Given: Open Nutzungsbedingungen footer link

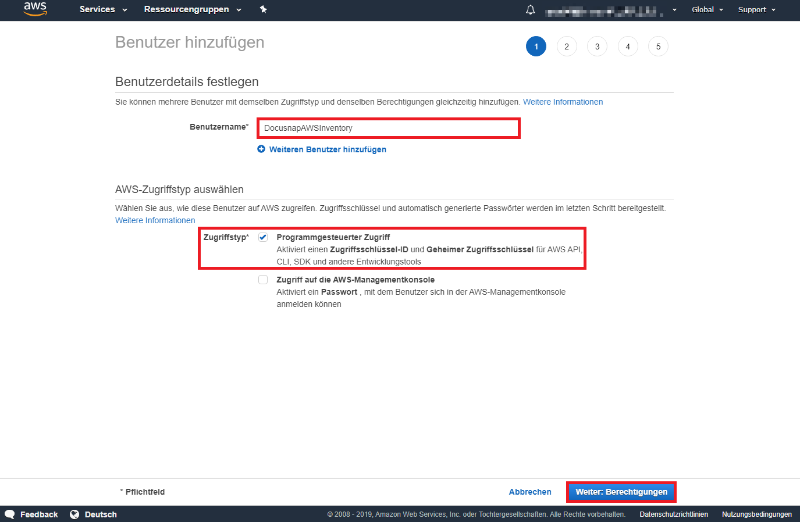Looking at the screenshot, I should [x=757, y=514].
